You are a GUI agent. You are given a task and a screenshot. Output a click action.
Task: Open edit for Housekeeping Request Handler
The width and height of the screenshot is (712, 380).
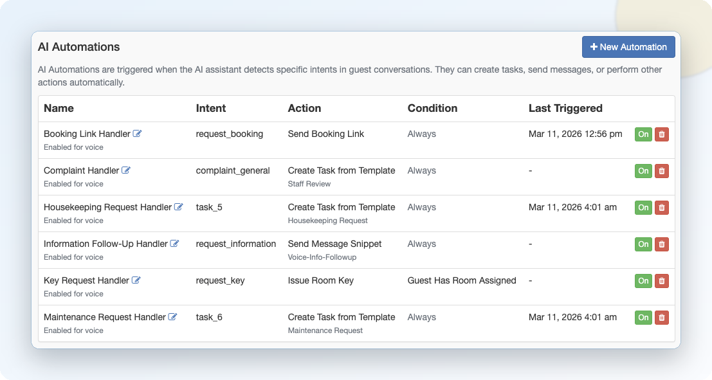(x=178, y=207)
